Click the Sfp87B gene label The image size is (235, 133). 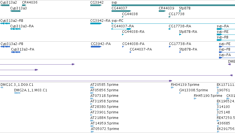[185, 8]
